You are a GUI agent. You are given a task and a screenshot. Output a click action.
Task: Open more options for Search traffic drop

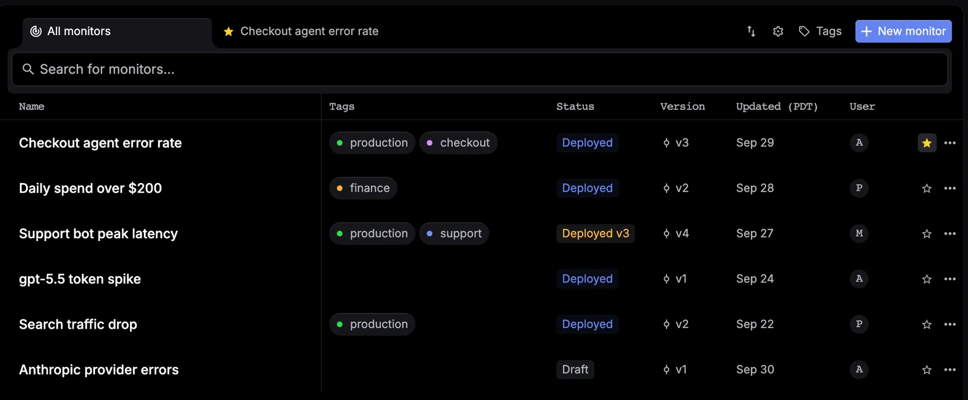pyautogui.click(x=950, y=324)
